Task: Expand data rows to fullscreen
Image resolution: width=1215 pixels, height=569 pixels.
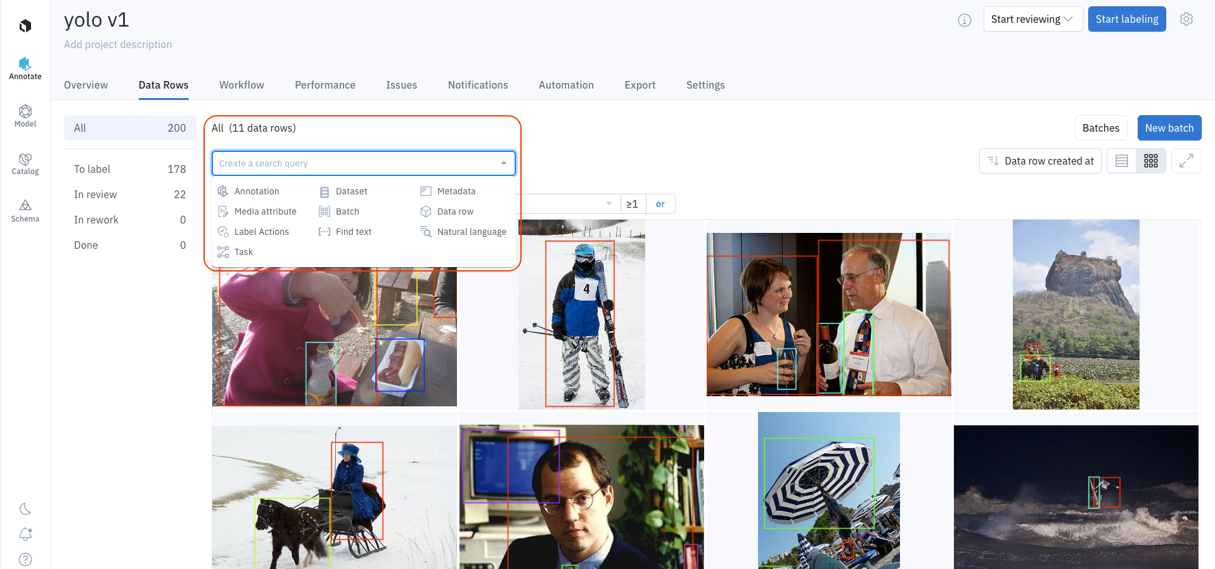Action: (1186, 161)
